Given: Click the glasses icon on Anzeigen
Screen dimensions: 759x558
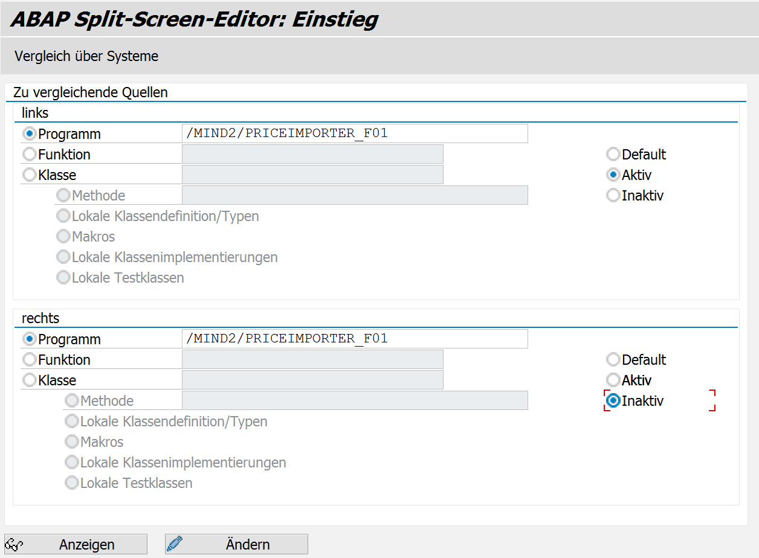Looking at the screenshot, I should (14, 544).
